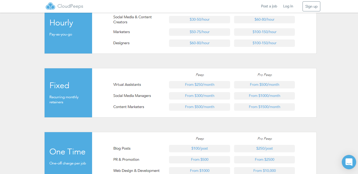358x174 pixels.
Task: Select the $100-150/hour Pro Peep Marketers rate
Action: point(264,32)
